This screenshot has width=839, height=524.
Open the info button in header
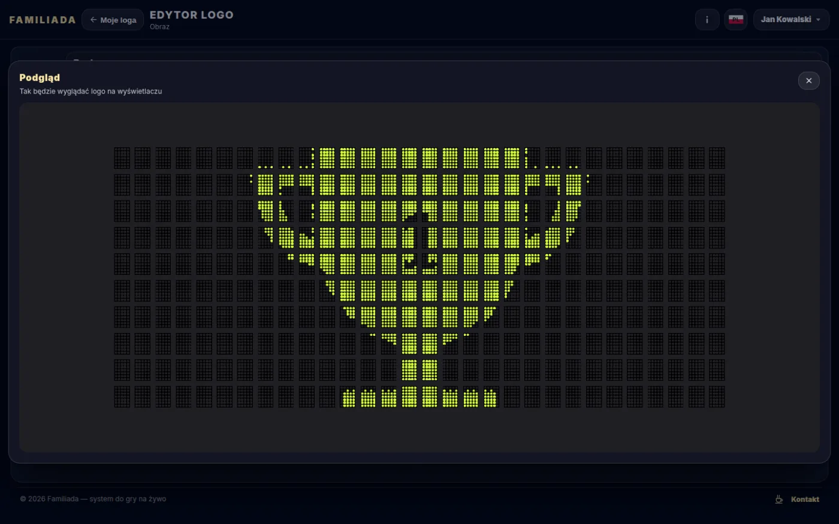[707, 20]
